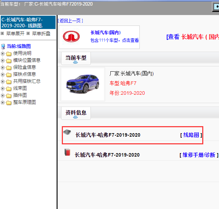
Task: Open the 线束图 tree item
Action: click(20, 88)
